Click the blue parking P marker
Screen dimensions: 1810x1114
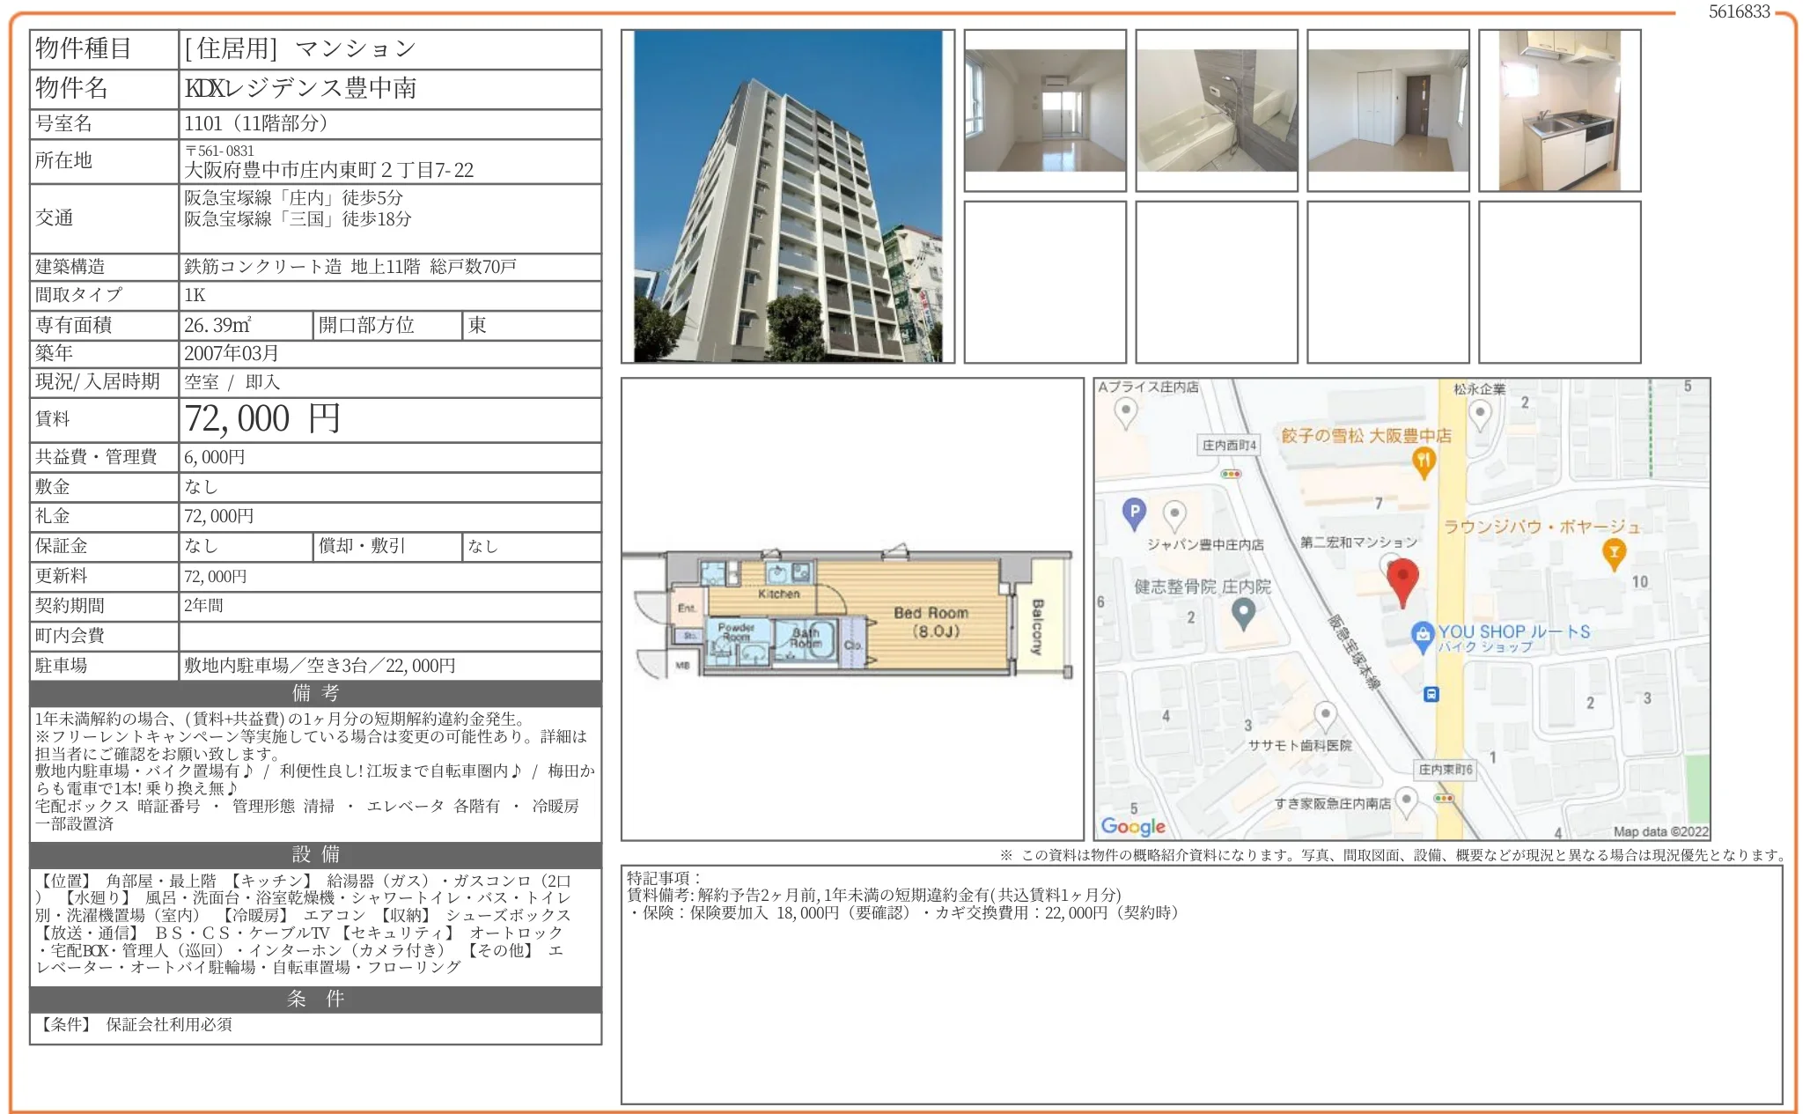[1134, 512]
